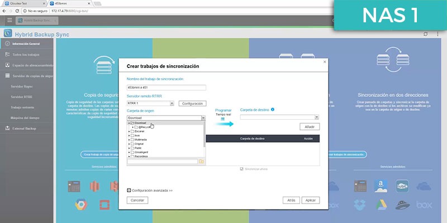Click the hubiC service icon
Viewport: 447px width, 223px height.
402,186
